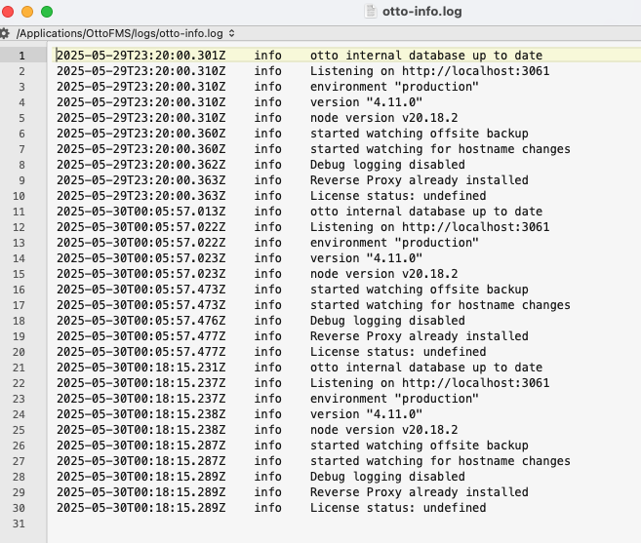This screenshot has height=543, width=641.
Task: Click the red close window button
Action: point(8,12)
